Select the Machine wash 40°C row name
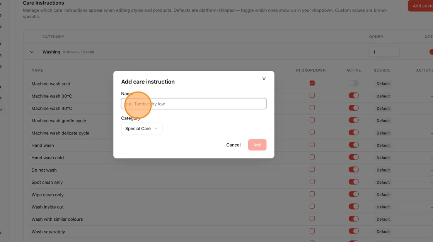The height and width of the screenshot is (242, 433). click(x=52, y=108)
